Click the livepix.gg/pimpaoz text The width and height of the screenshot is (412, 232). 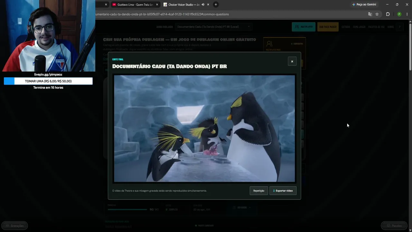pos(48,74)
